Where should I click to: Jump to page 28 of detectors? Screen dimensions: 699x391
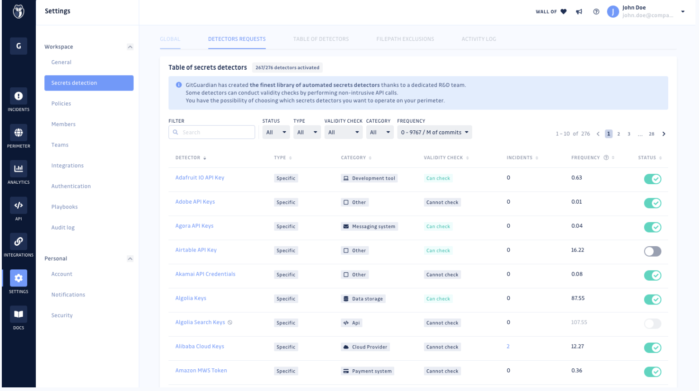point(651,134)
